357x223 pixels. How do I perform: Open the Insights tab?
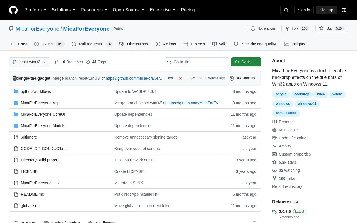pos(295,44)
